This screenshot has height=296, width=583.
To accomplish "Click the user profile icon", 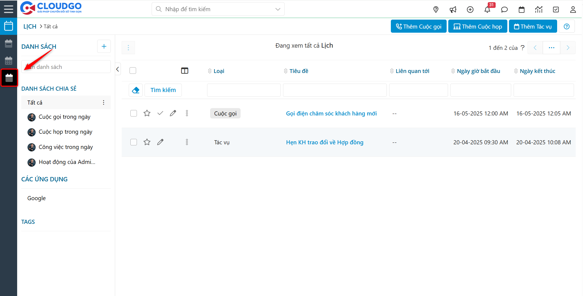I will (573, 9).
